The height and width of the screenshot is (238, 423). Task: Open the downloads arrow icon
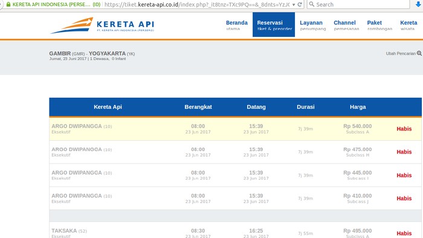tap(418, 4)
